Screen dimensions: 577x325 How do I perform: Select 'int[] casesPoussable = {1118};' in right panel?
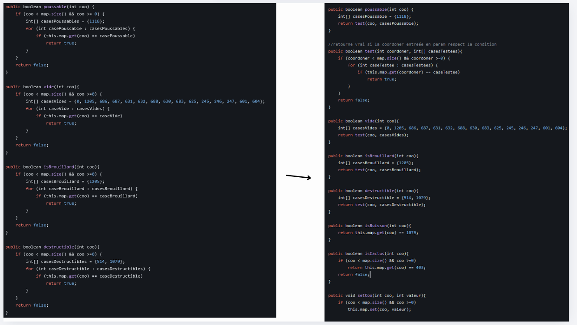point(374,17)
